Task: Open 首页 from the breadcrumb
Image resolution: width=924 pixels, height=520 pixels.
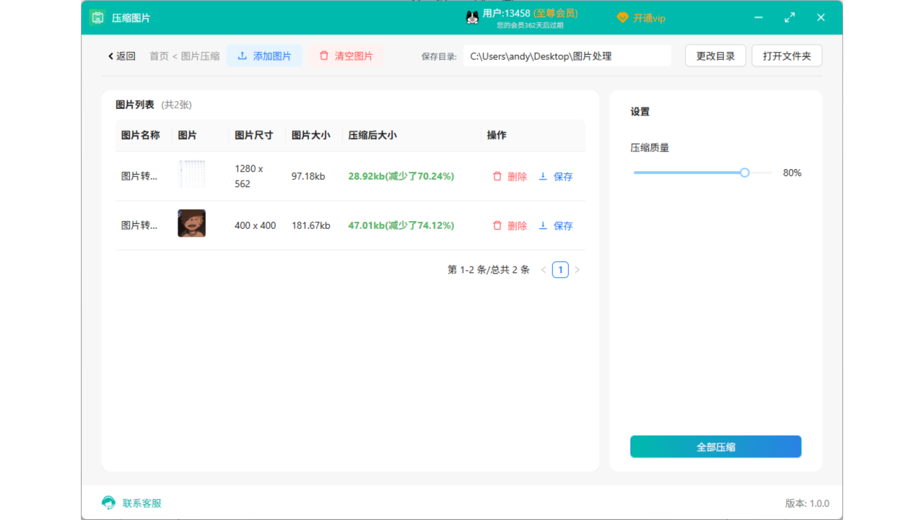Action: 158,56
